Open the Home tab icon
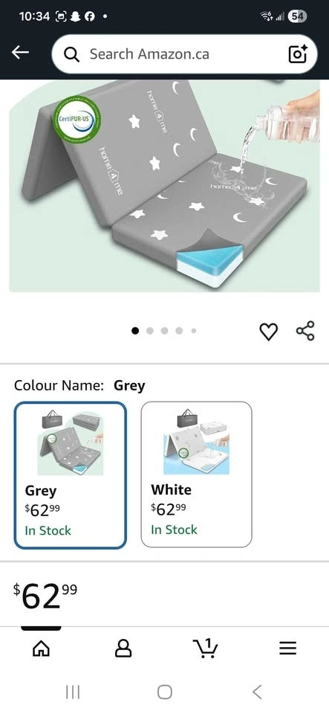Image resolution: width=329 pixels, height=714 pixels. (41, 648)
